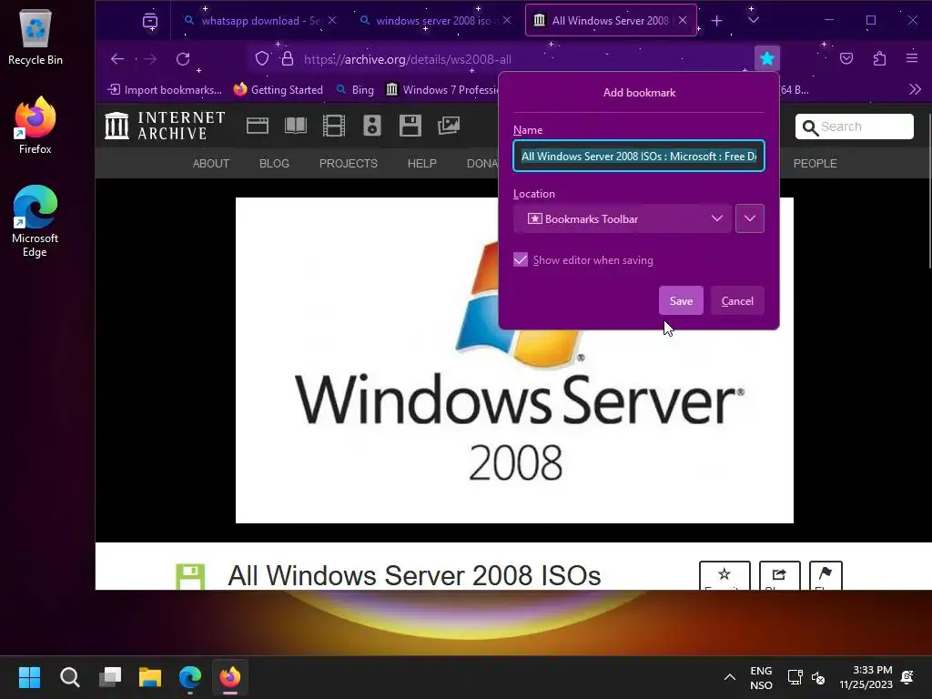Open the Windows Start menu

click(29, 677)
